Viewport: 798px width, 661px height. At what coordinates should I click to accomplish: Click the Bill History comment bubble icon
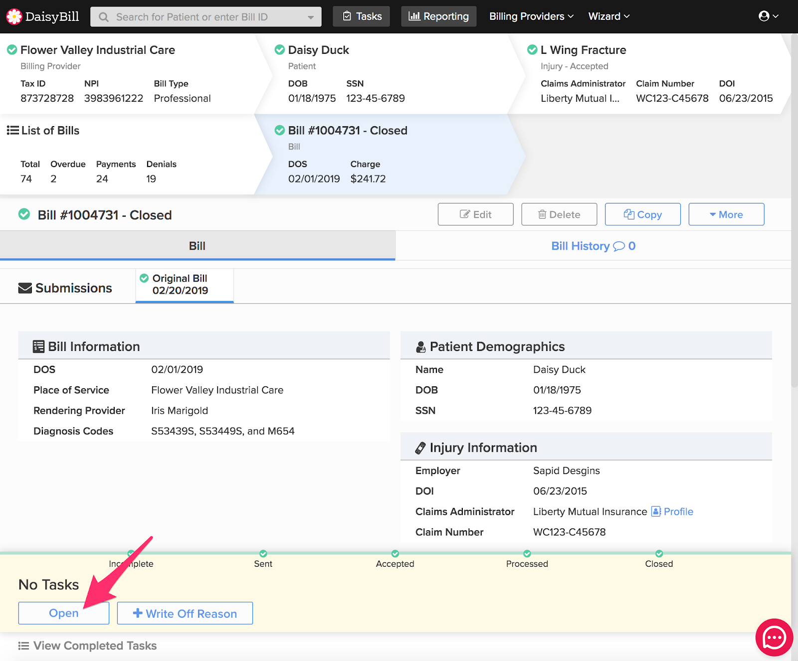(x=619, y=246)
